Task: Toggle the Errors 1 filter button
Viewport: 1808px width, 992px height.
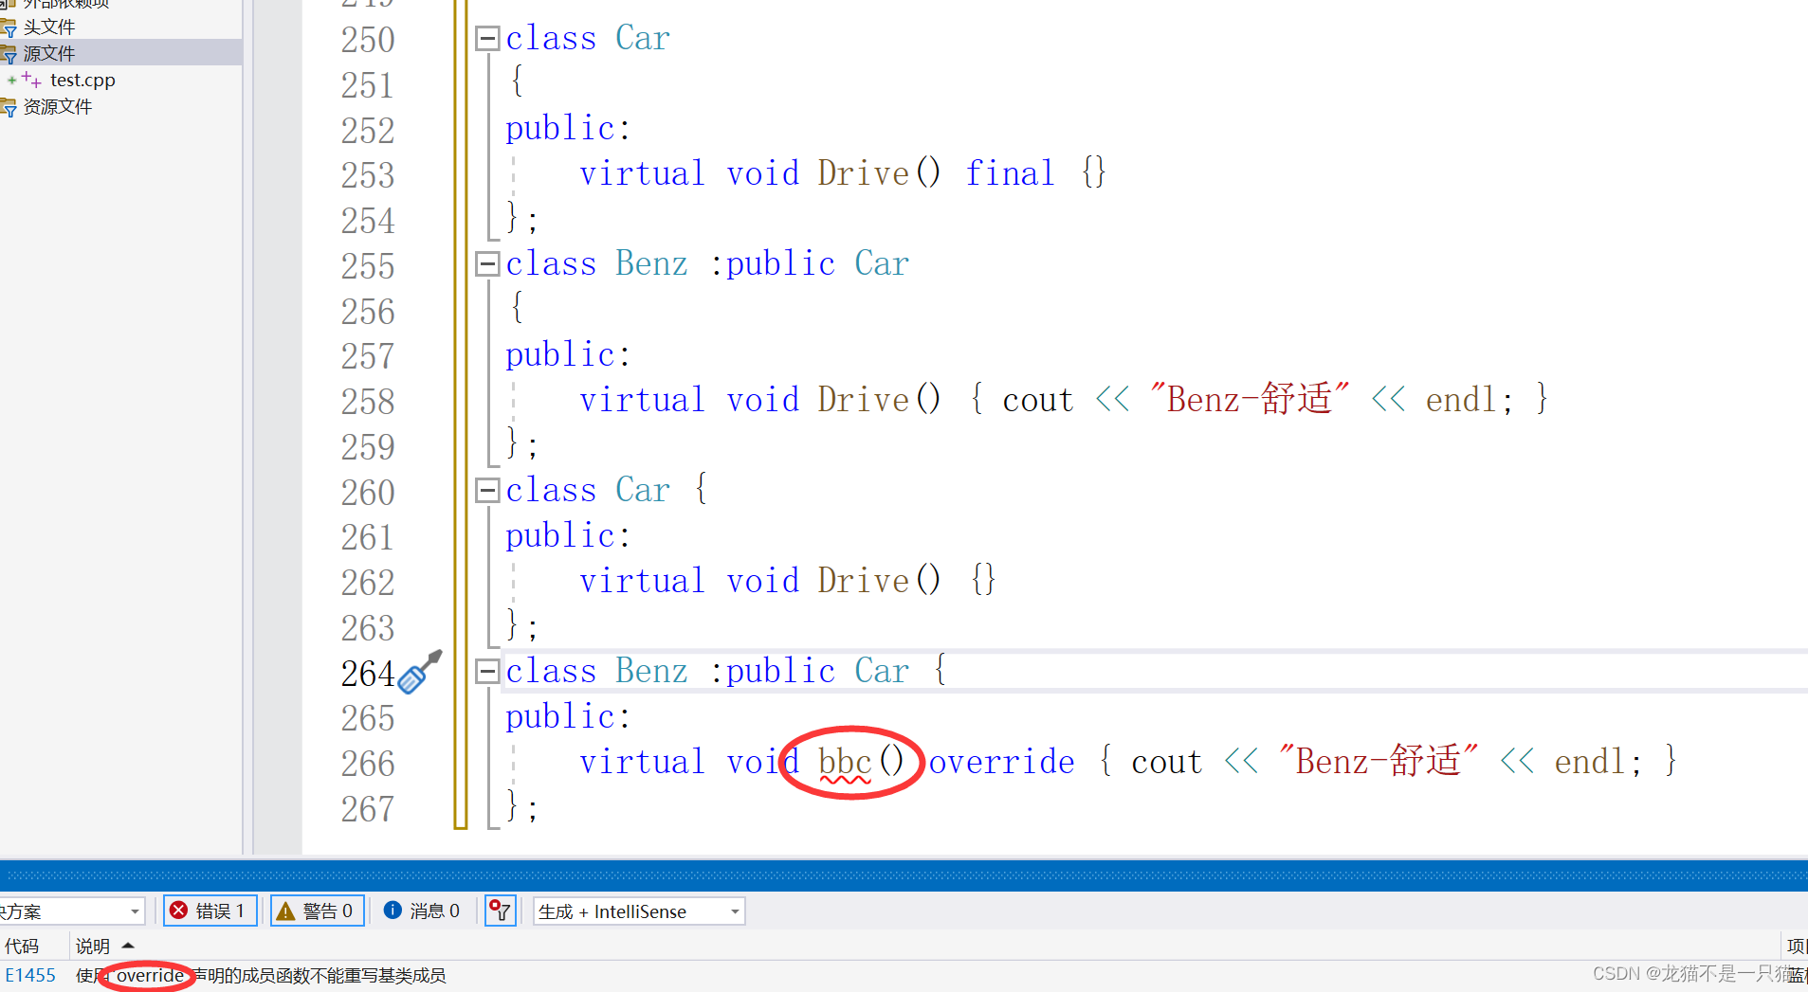Action: pos(210,911)
